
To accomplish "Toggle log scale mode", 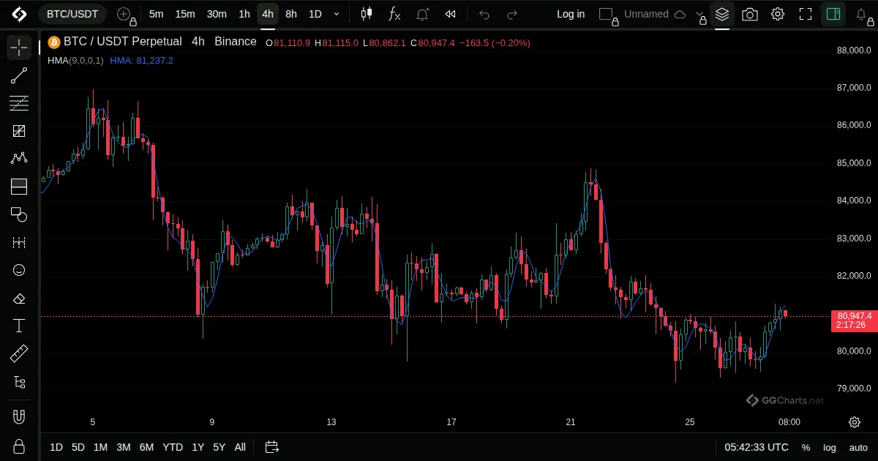I will click(830, 447).
